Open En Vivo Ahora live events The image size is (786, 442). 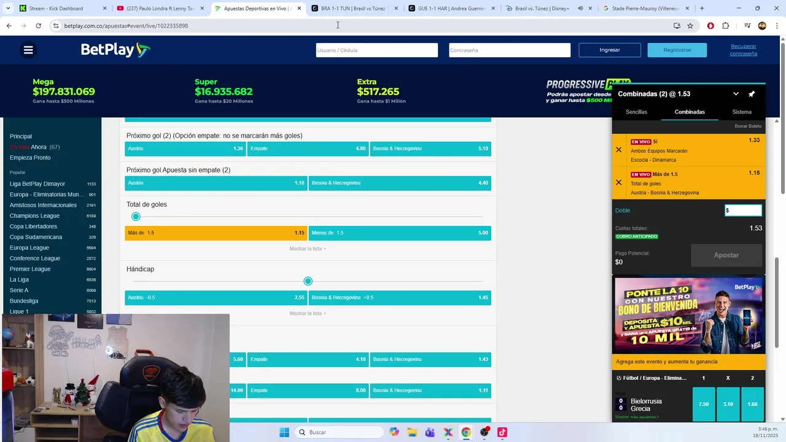click(34, 147)
